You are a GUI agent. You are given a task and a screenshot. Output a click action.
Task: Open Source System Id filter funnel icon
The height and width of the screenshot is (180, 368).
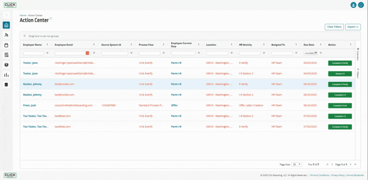pos(132,53)
